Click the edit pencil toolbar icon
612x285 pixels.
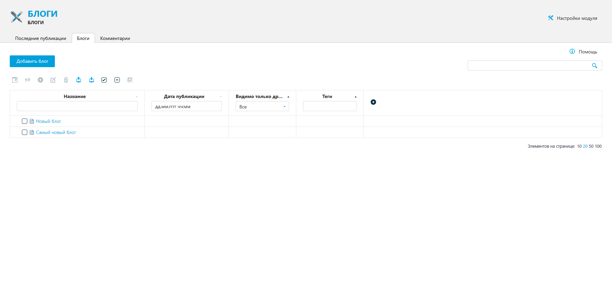53,80
